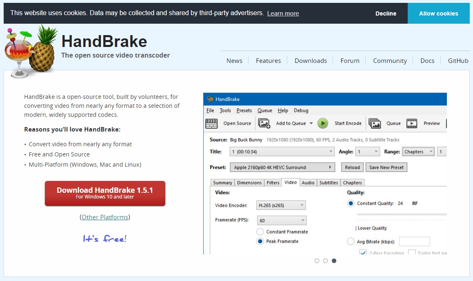Toggle the Turbo first pass checkbox
Screen dimensions: 473x281
[412, 252]
